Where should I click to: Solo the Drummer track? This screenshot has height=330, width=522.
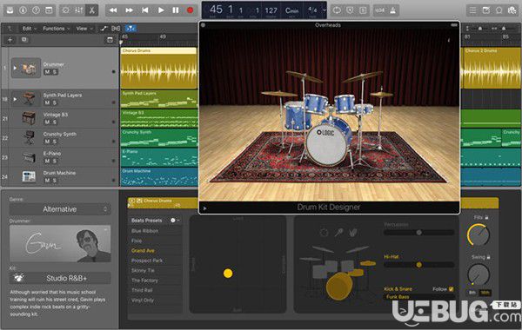(54, 72)
